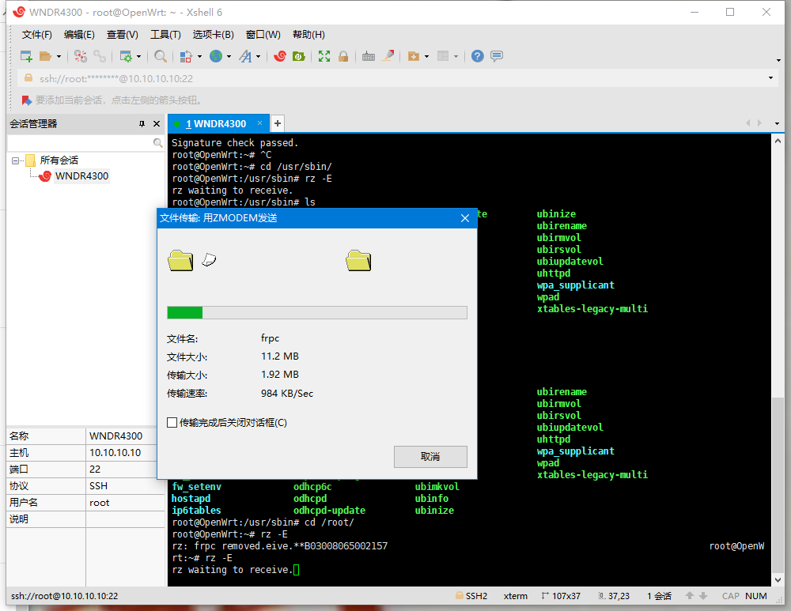Add a new tab with plus button

(x=278, y=123)
